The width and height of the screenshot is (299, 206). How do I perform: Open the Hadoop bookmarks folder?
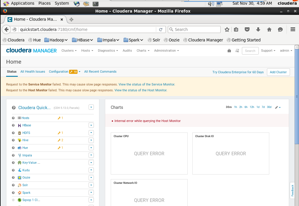point(56,40)
